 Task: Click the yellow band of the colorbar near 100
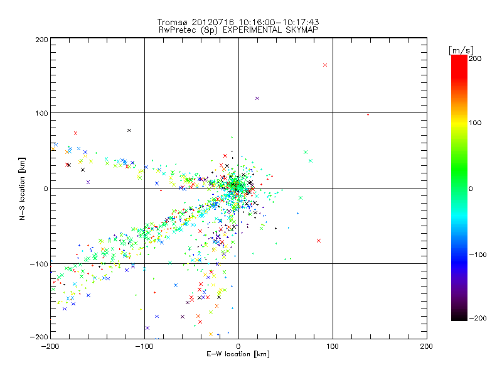[459, 123]
